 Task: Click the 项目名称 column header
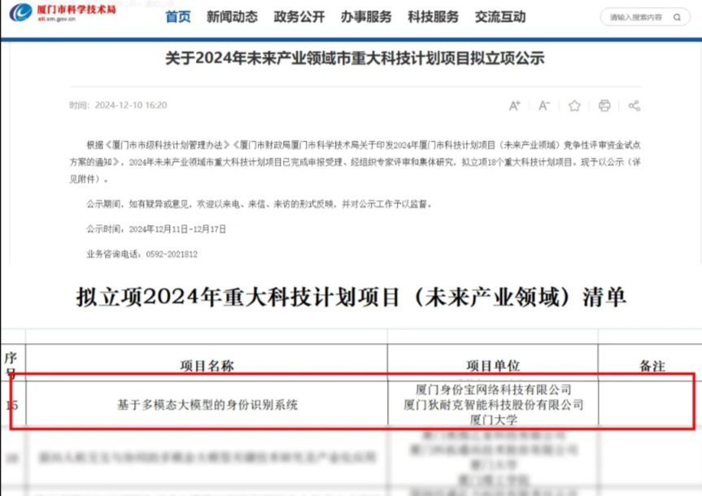[x=207, y=366]
